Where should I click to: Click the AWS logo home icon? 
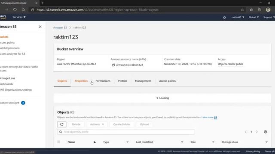(3, 17)
